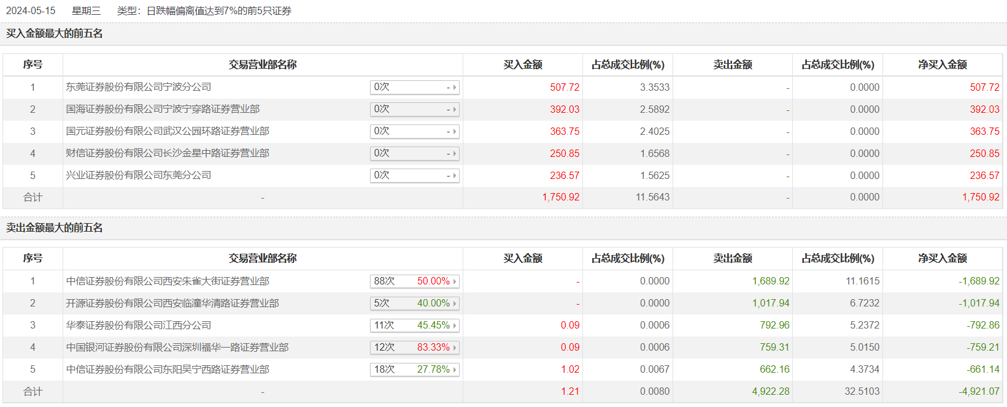Expand 0次 dropdown for 兴业证券东莞分公司

415,176
